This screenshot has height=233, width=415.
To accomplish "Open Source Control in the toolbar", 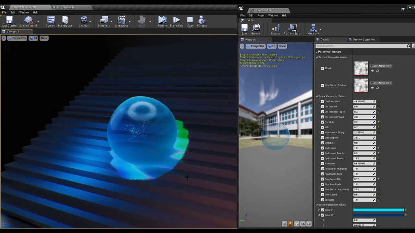I will 28,22.
